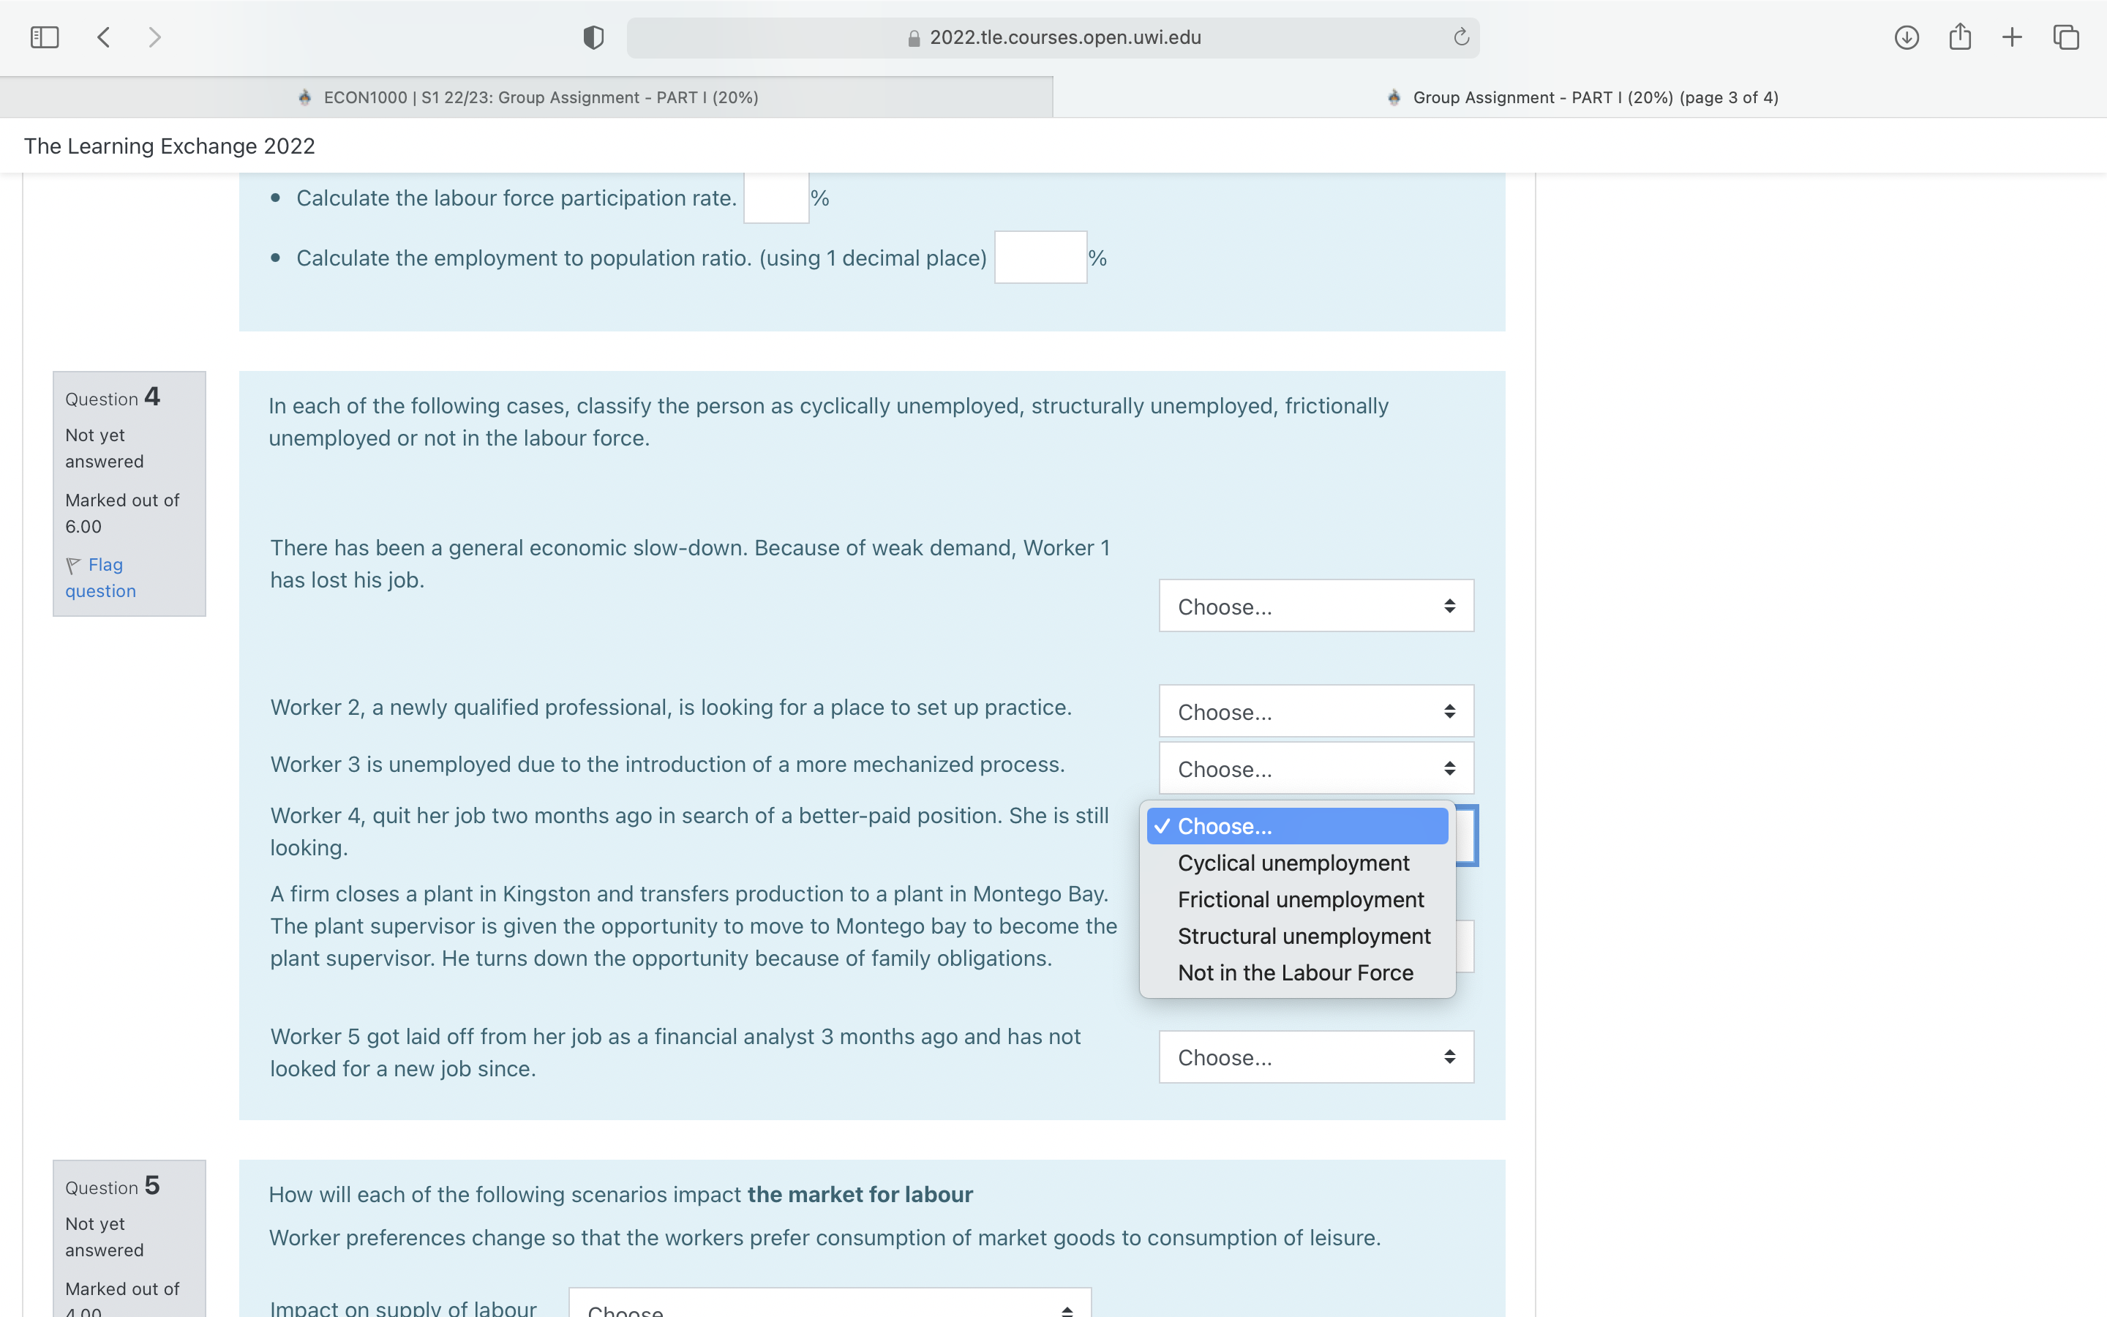Open the Share menu
This screenshot has height=1317, width=2107.
(1960, 37)
